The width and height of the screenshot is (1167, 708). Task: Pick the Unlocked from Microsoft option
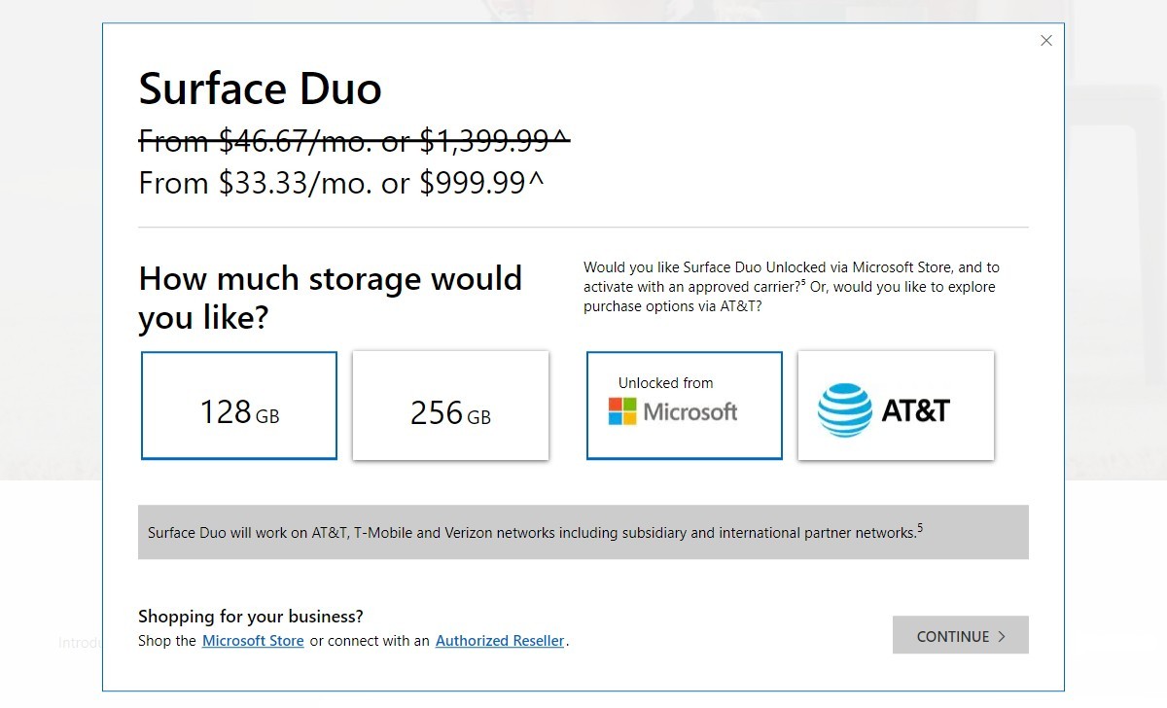[684, 406]
